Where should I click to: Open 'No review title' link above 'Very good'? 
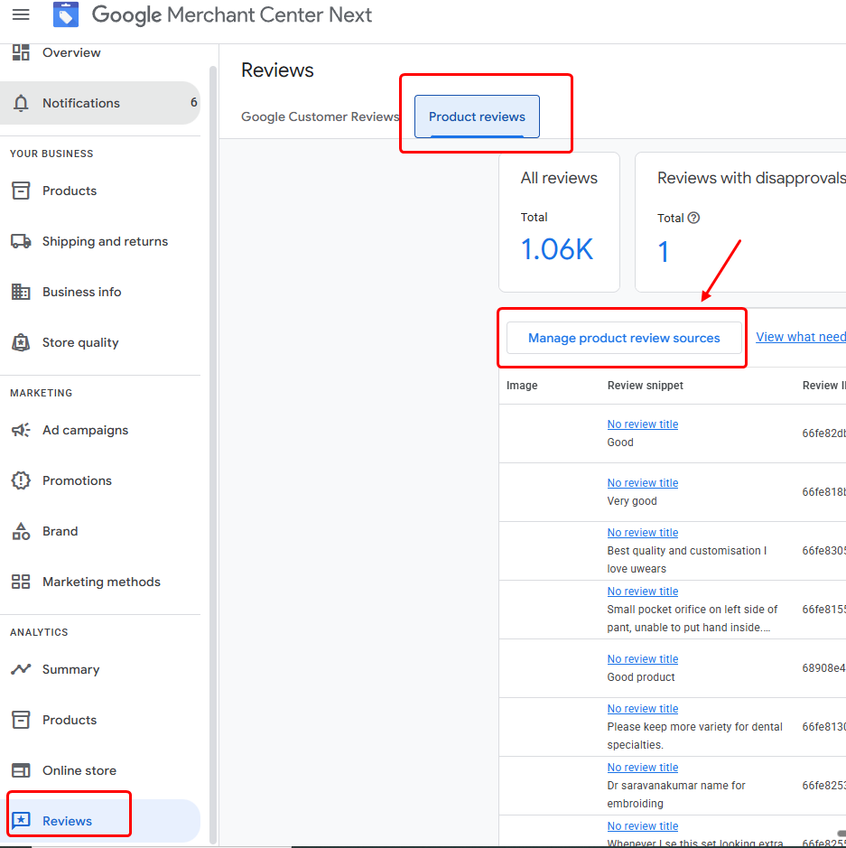642,483
